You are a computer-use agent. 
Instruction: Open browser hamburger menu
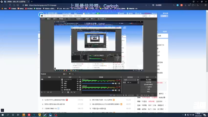206,5
